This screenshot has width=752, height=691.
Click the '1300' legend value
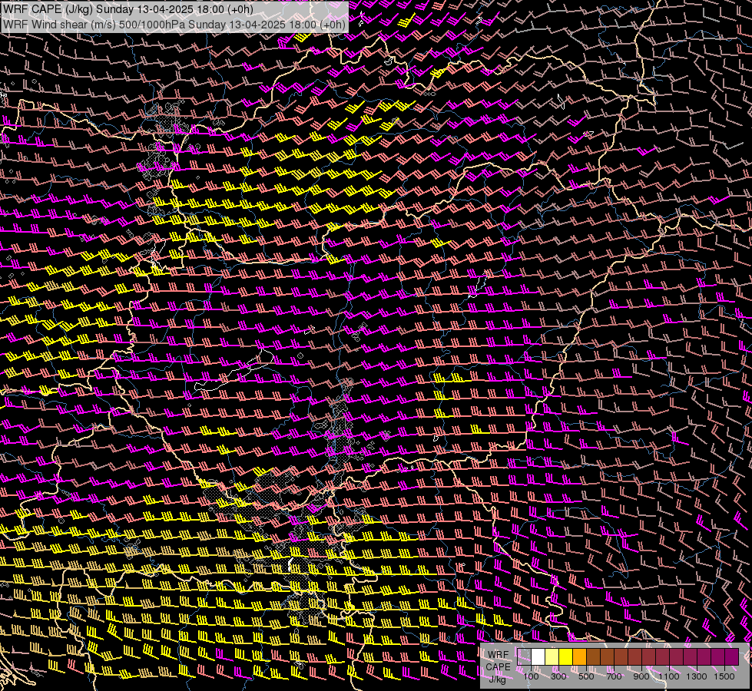click(x=697, y=676)
